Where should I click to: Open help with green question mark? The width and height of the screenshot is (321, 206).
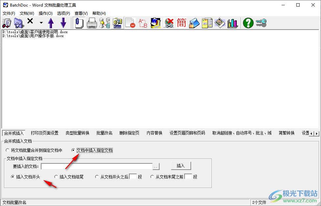(x=248, y=23)
